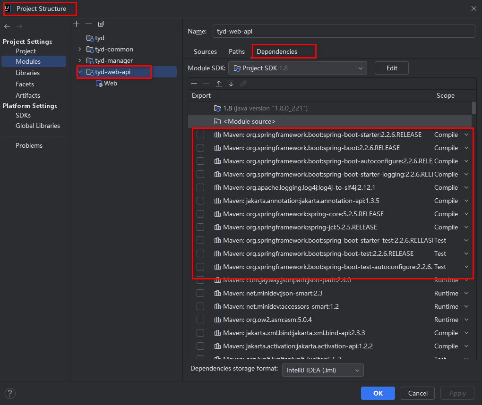The height and width of the screenshot is (405, 482).
Task: Click library icon of spring-core row
Action: click(217, 214)
